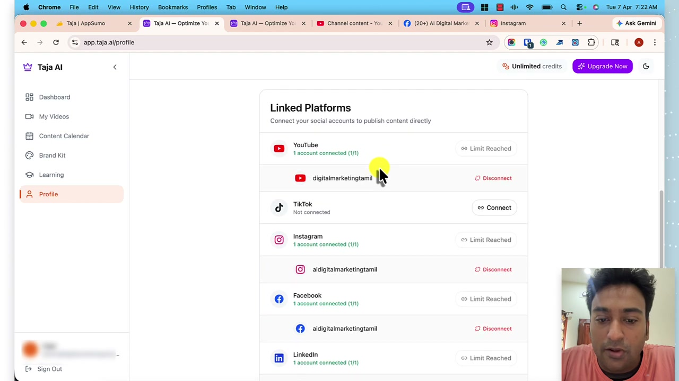
Task: Click the Facebook platform icon
Action: 279,299
